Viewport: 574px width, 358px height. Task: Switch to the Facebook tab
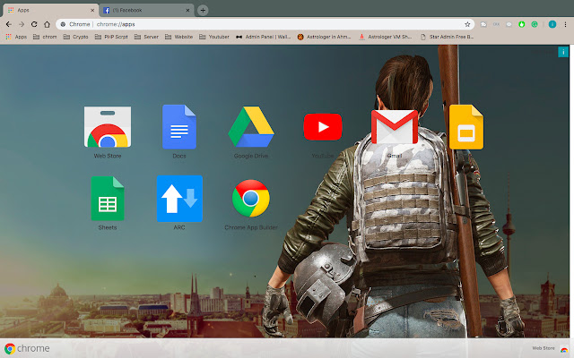(146, 10)
